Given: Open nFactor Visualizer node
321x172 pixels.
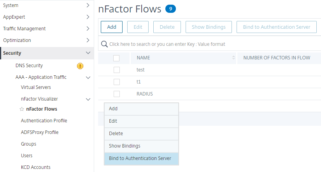Looking at the screenshot, I should 39,99.
